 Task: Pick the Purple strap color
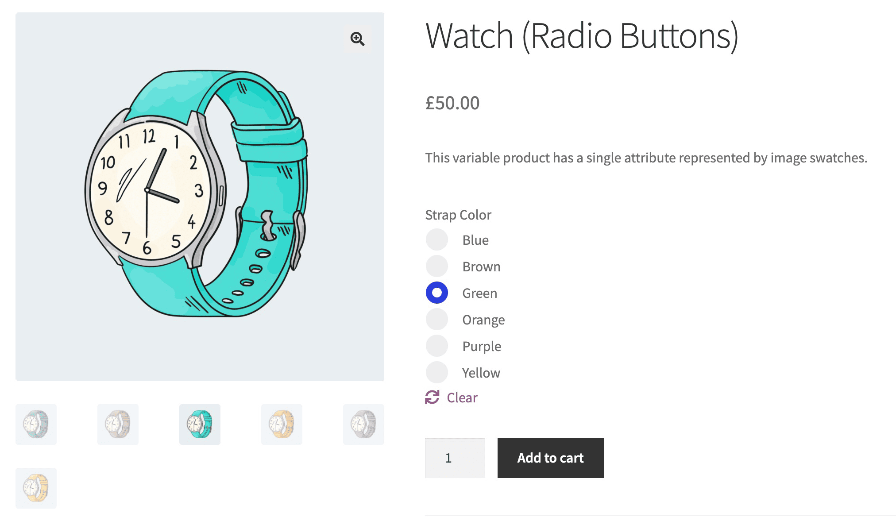[x=436, y=346]
